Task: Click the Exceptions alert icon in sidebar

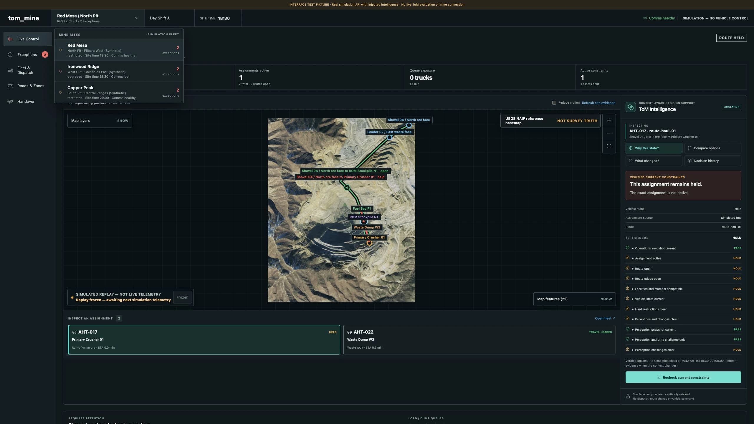Action: [10, 54]
